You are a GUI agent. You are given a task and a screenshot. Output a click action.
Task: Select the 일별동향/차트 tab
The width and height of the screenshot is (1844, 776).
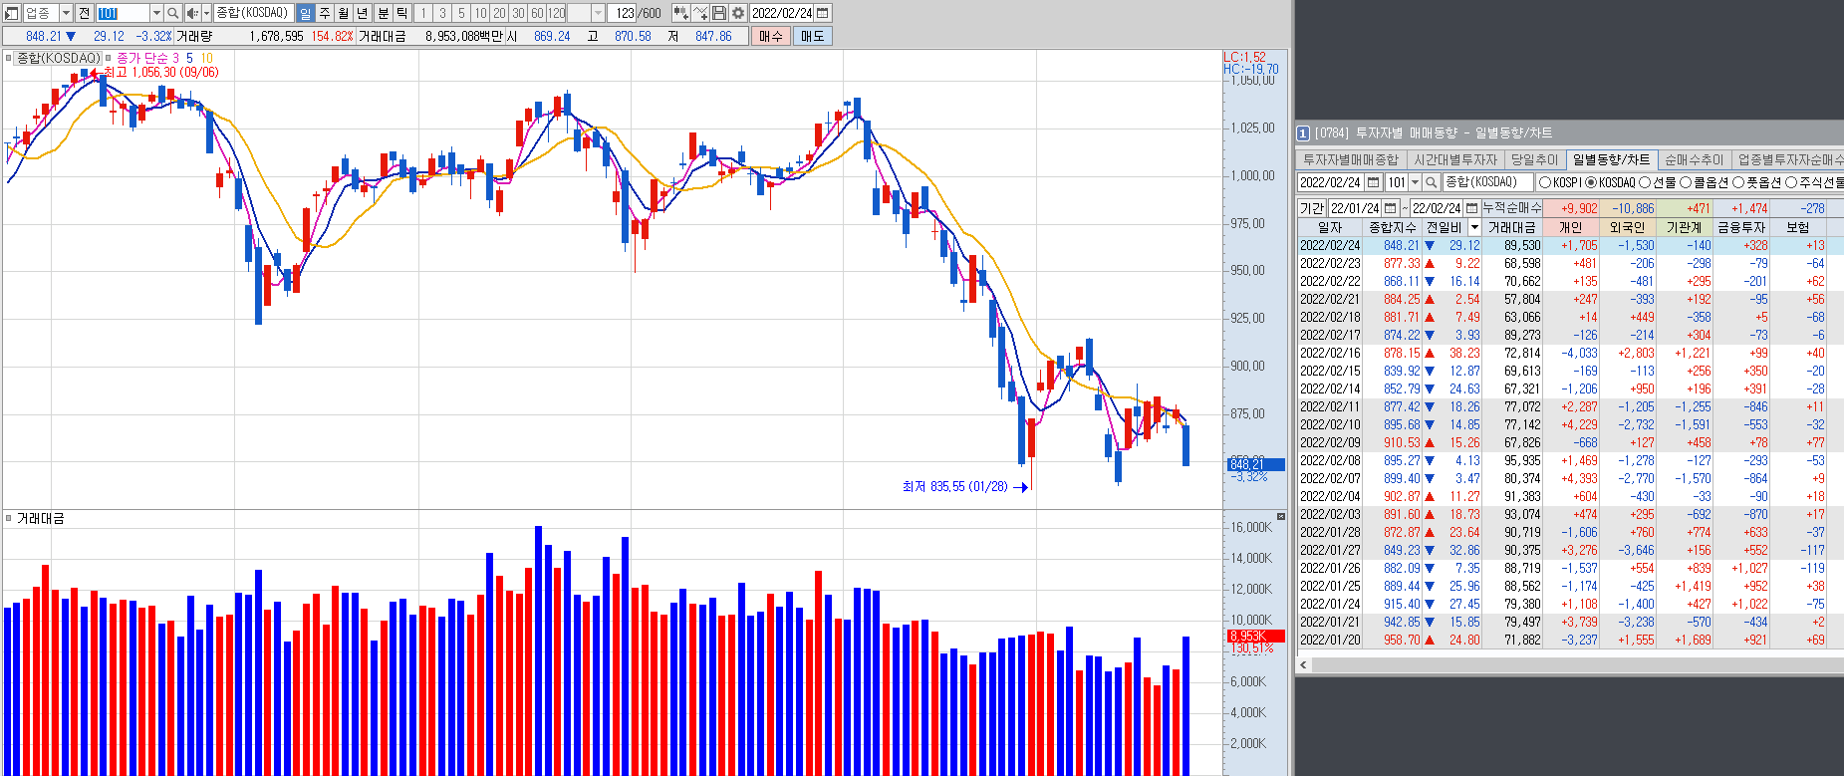click(1611, 159)
